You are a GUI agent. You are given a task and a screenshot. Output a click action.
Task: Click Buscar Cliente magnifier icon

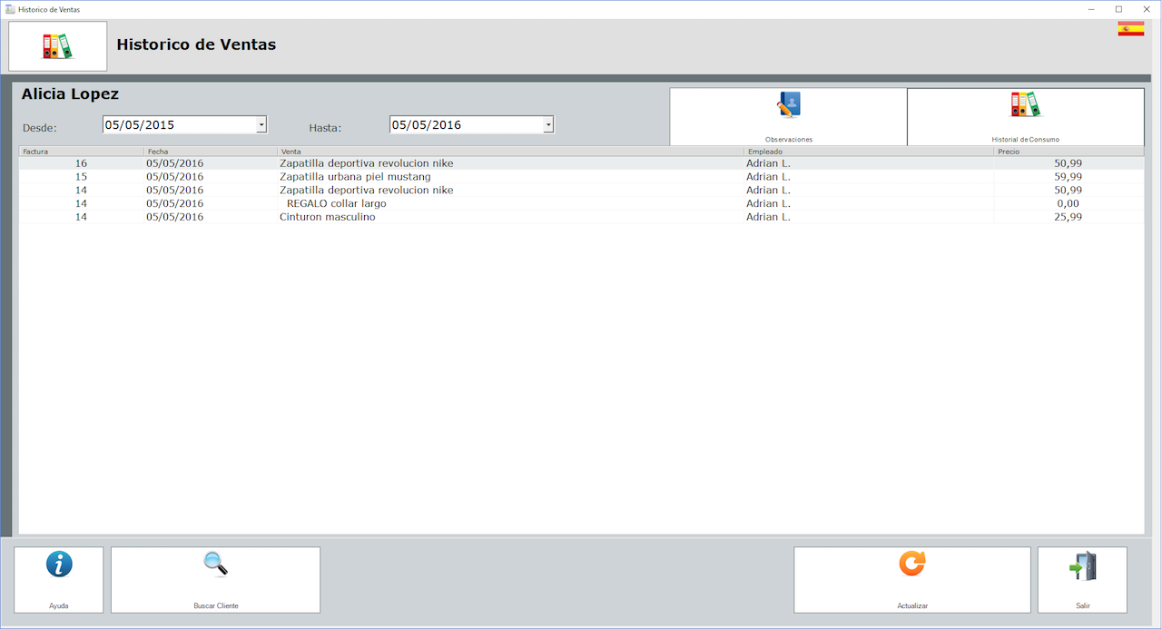tap(215, 565)
